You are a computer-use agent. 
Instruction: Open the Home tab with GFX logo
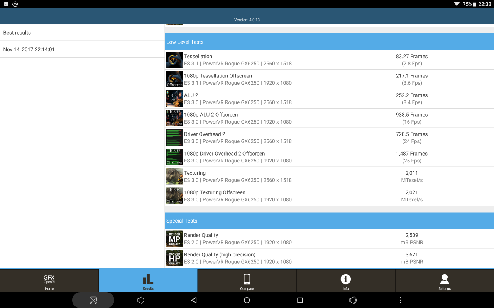[x=49, y=281]
